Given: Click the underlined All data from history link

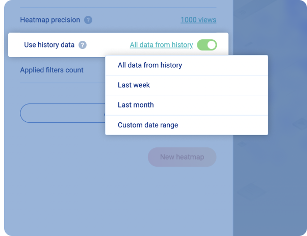Looking at the screenshot, I should 161,45.
